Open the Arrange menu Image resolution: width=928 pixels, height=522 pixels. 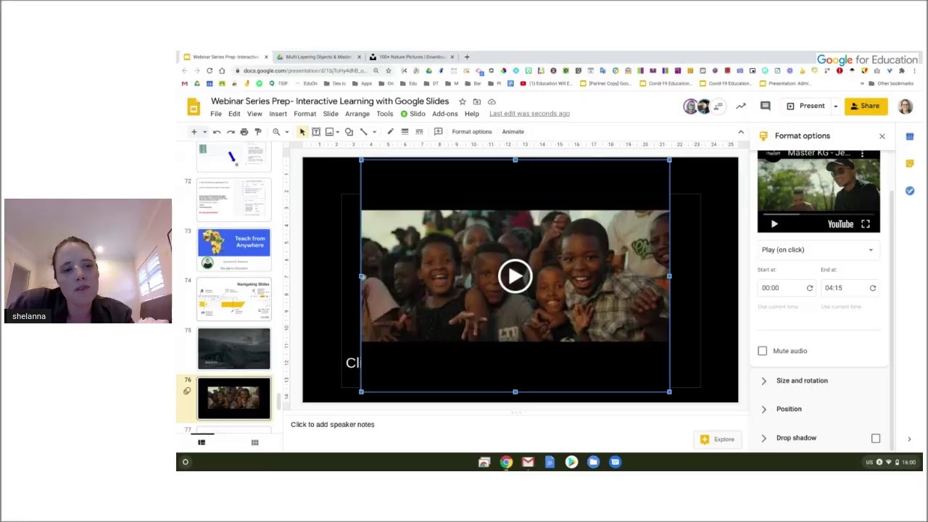(357, 114)
